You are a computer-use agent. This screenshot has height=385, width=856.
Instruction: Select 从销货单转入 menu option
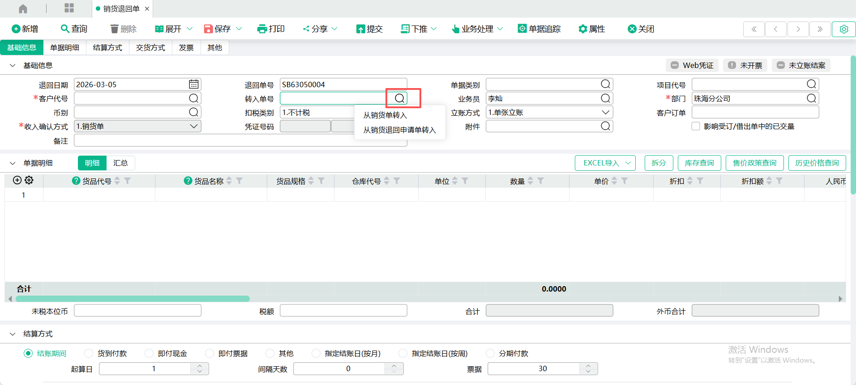coord(385,115)
